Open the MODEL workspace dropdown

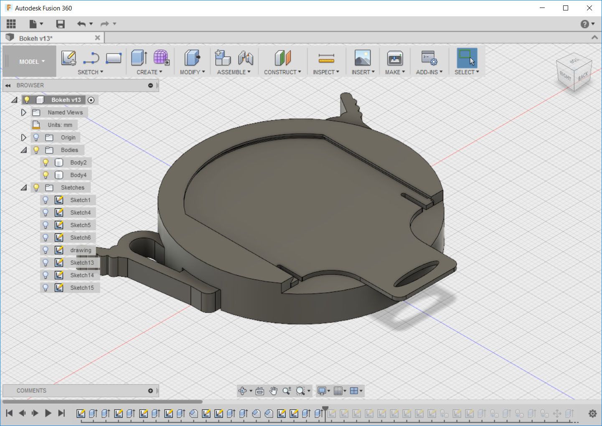[31, 62]
